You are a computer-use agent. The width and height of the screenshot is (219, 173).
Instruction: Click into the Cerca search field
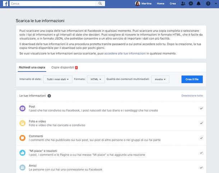point(52,4)
